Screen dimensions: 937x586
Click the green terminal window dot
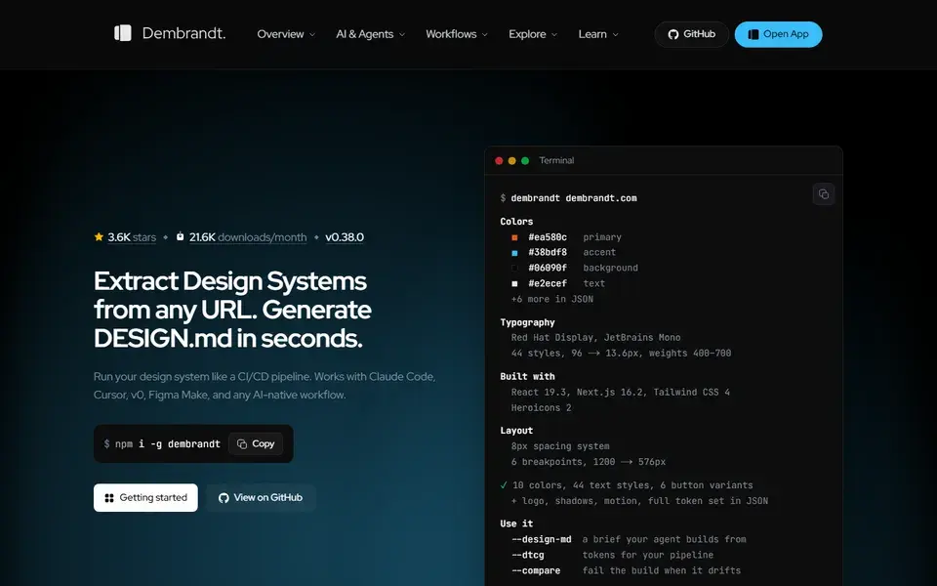[x=525, y=160]
